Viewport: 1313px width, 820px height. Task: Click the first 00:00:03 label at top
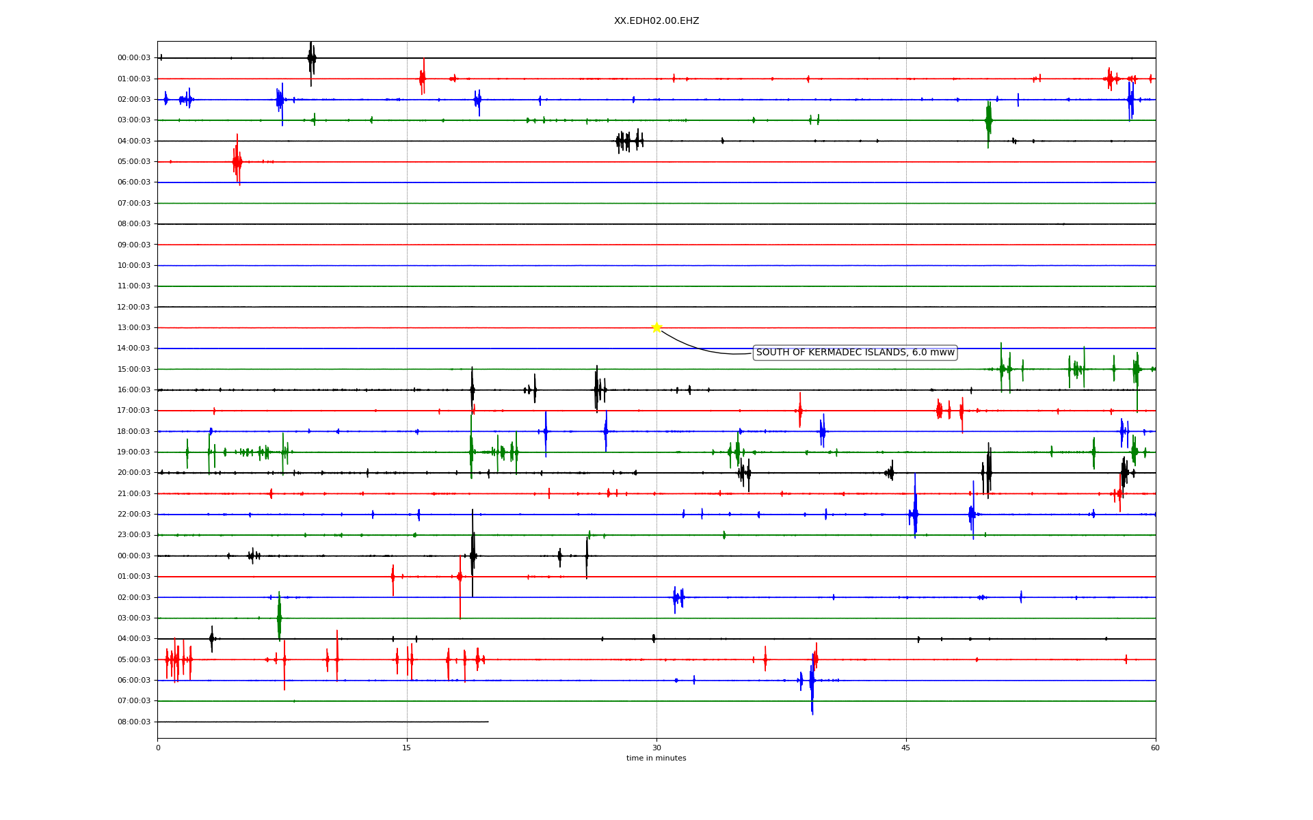coord(134,58)
